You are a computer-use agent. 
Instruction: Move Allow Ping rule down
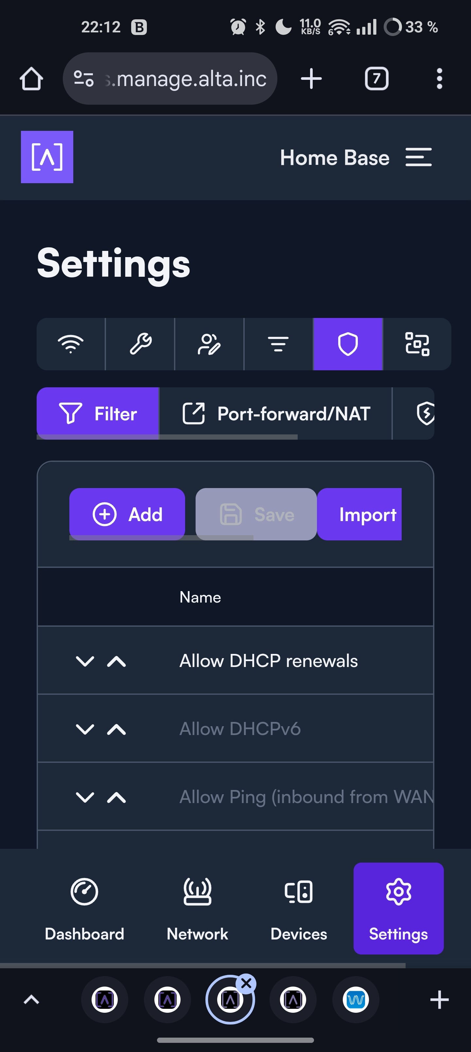(85, 797)
